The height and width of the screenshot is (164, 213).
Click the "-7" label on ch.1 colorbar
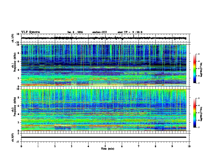click(198, 83)
